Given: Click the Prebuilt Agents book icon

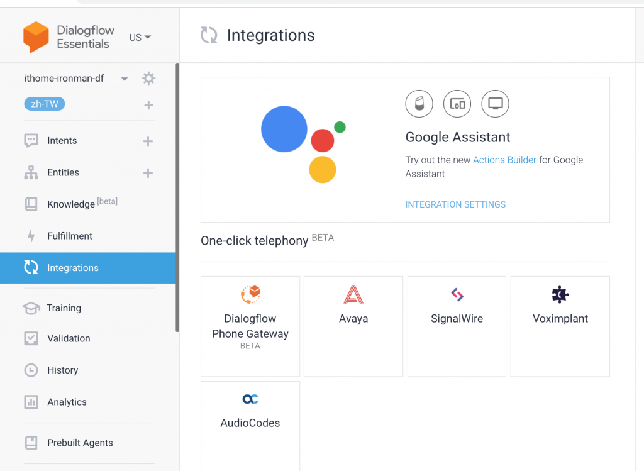Looking at the screenshot, I should [31, 443].
